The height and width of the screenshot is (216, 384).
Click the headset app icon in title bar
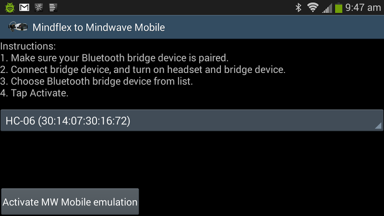(x=18, y=27)
